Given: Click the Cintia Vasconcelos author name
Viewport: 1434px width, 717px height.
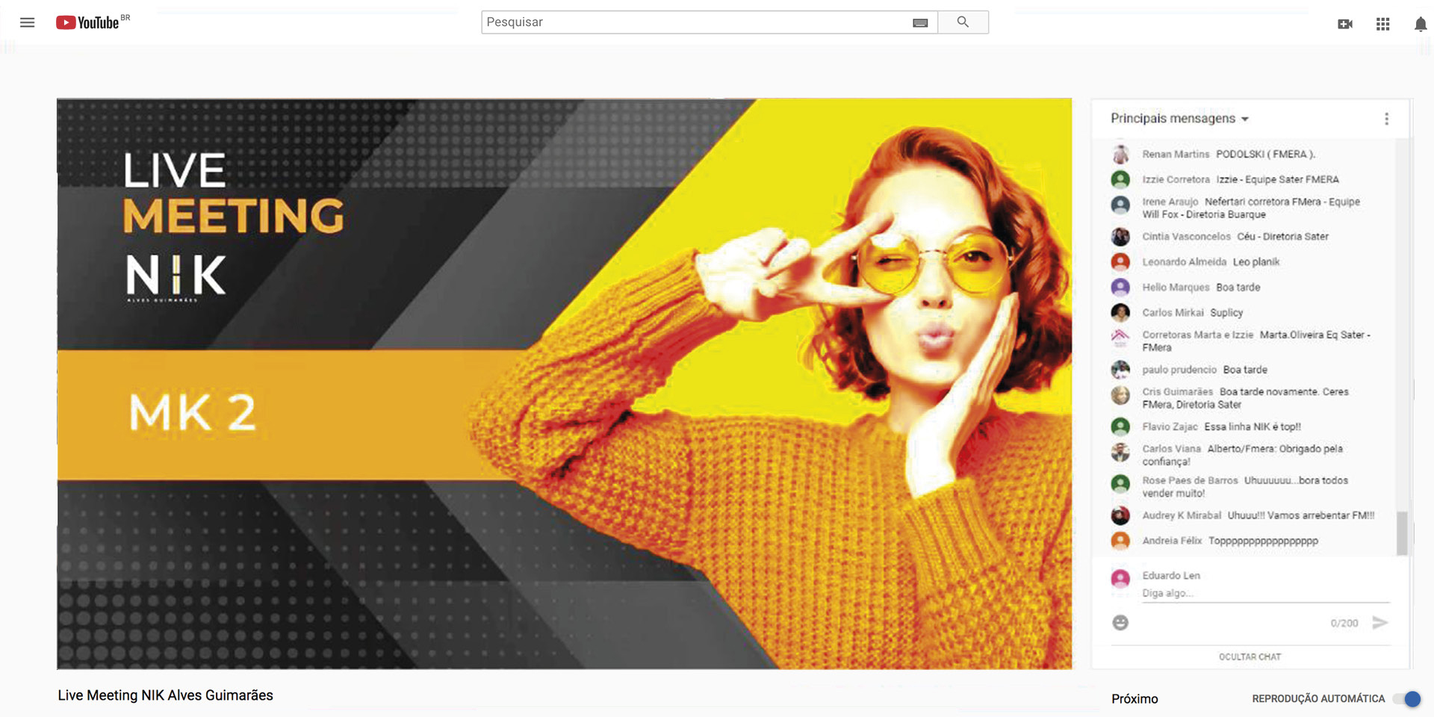Looking at the screenshot, I should coord(1186,236).
